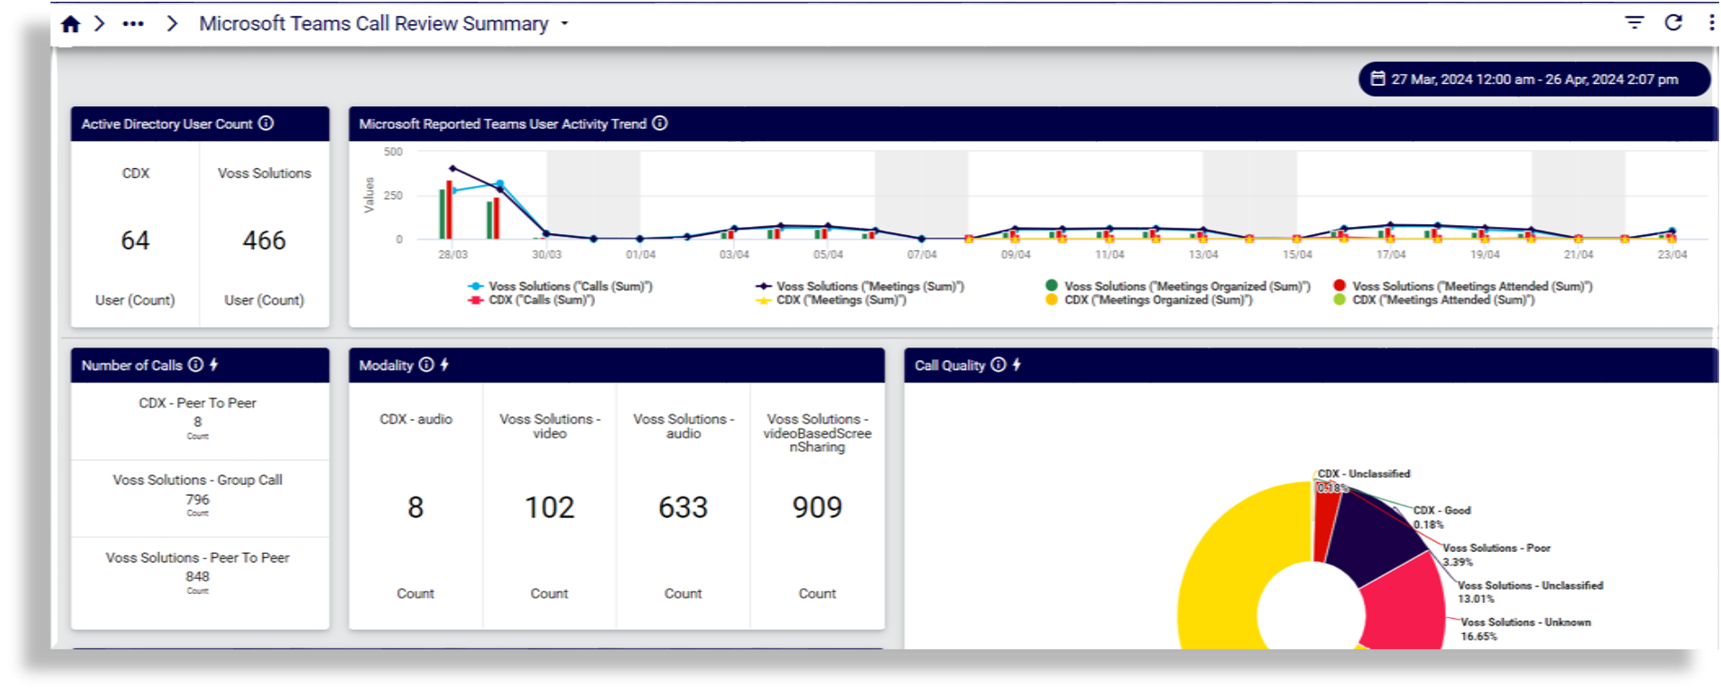The width and height of the screenshot is (1721, 694).
Task: Toggle Voss Solutions Meetings Organized legend series
Action: [1178, 287]
